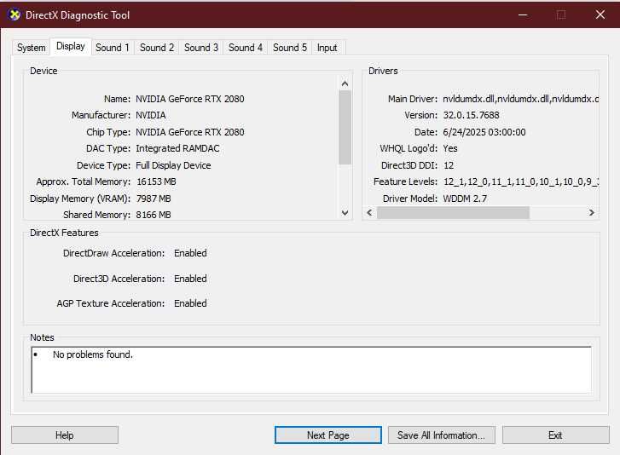This screenshot has height=455, width=620.
Task: Click the Direct3D DDI value 12
Action: tap(449, 165)
